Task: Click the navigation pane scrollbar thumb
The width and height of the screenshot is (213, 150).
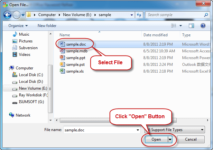Action: click(x=50, y=89)
